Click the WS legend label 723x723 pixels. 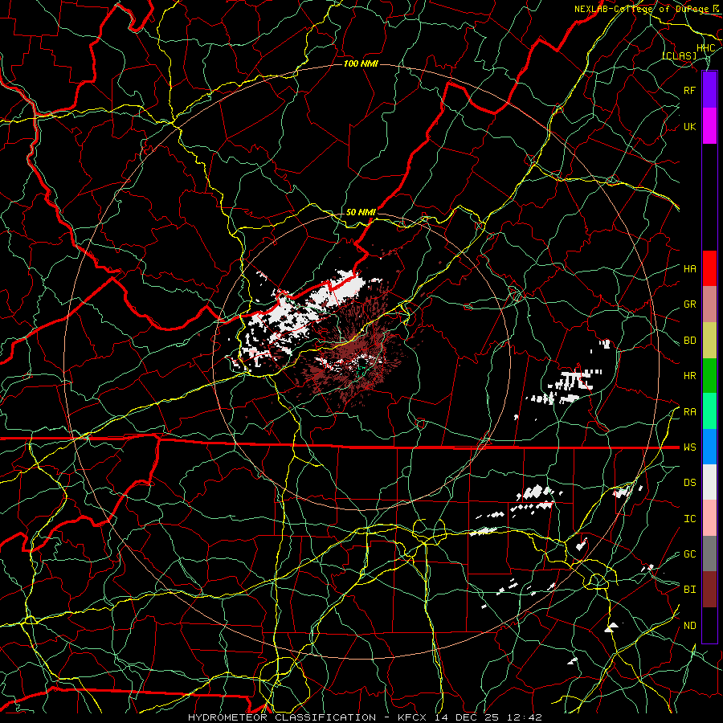coord(690,447)
